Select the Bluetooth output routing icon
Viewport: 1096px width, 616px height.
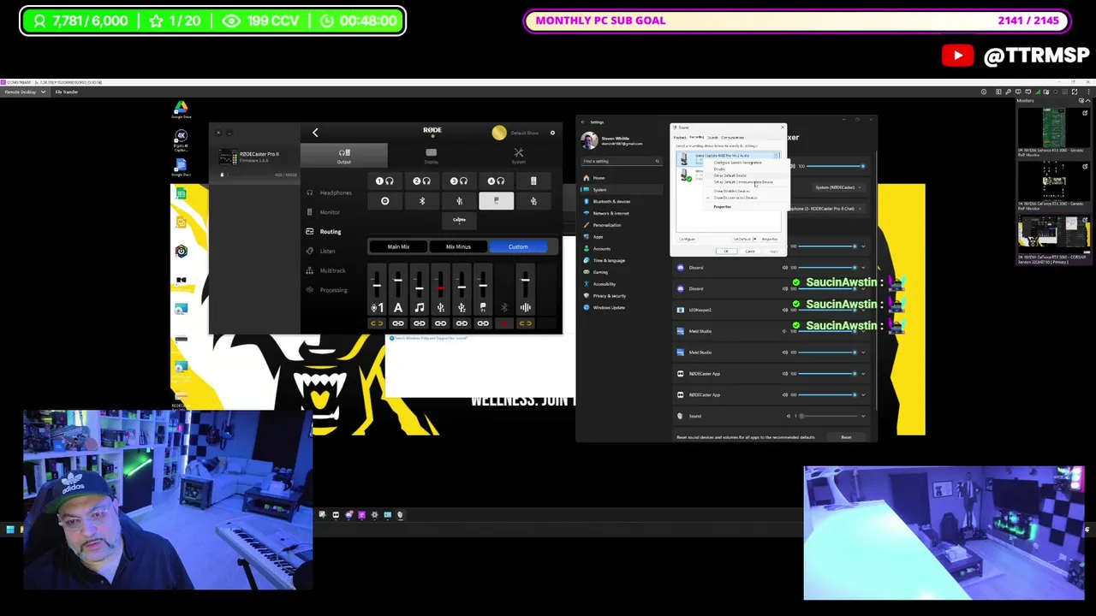[x=422, y=201]
